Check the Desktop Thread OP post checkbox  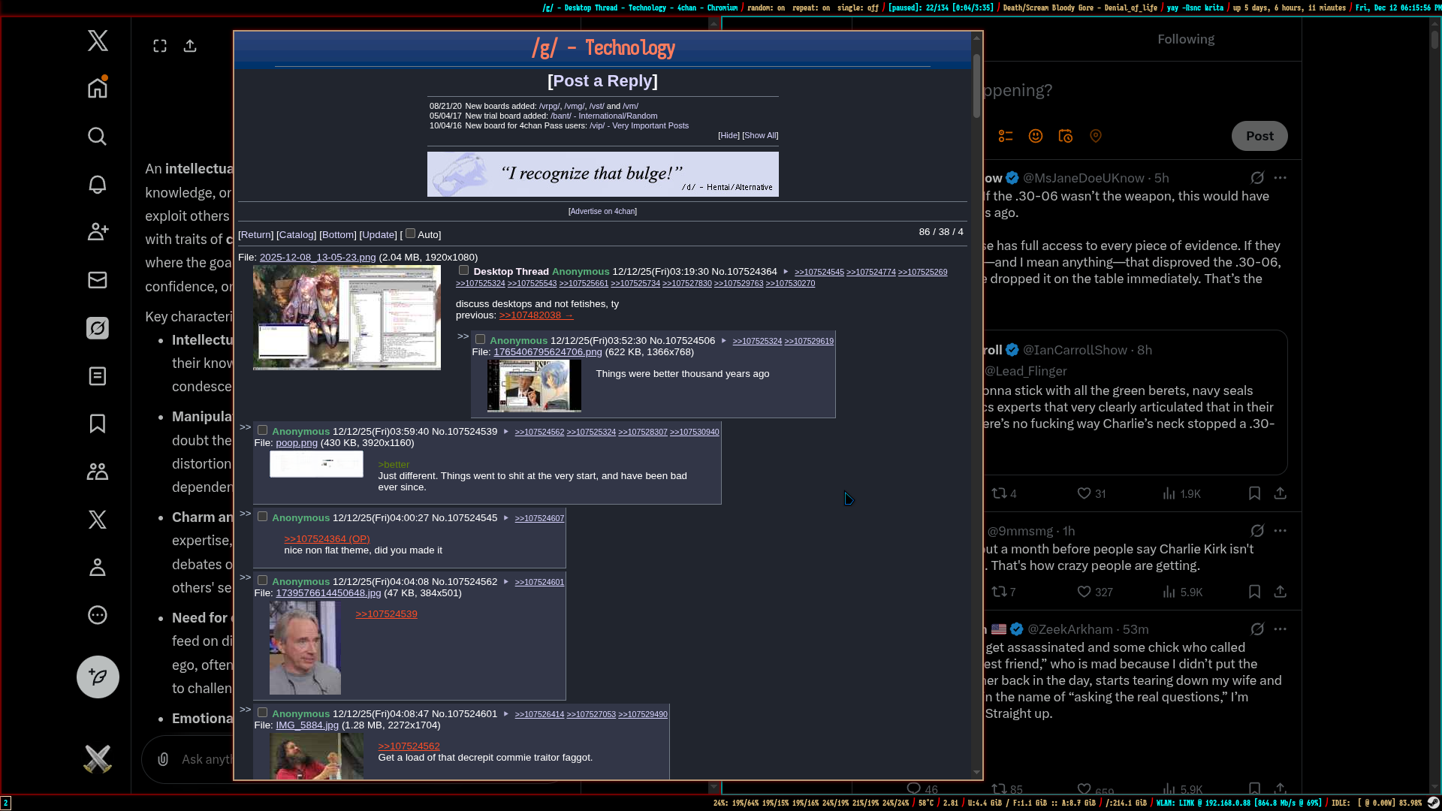click(x=464, y=270)
